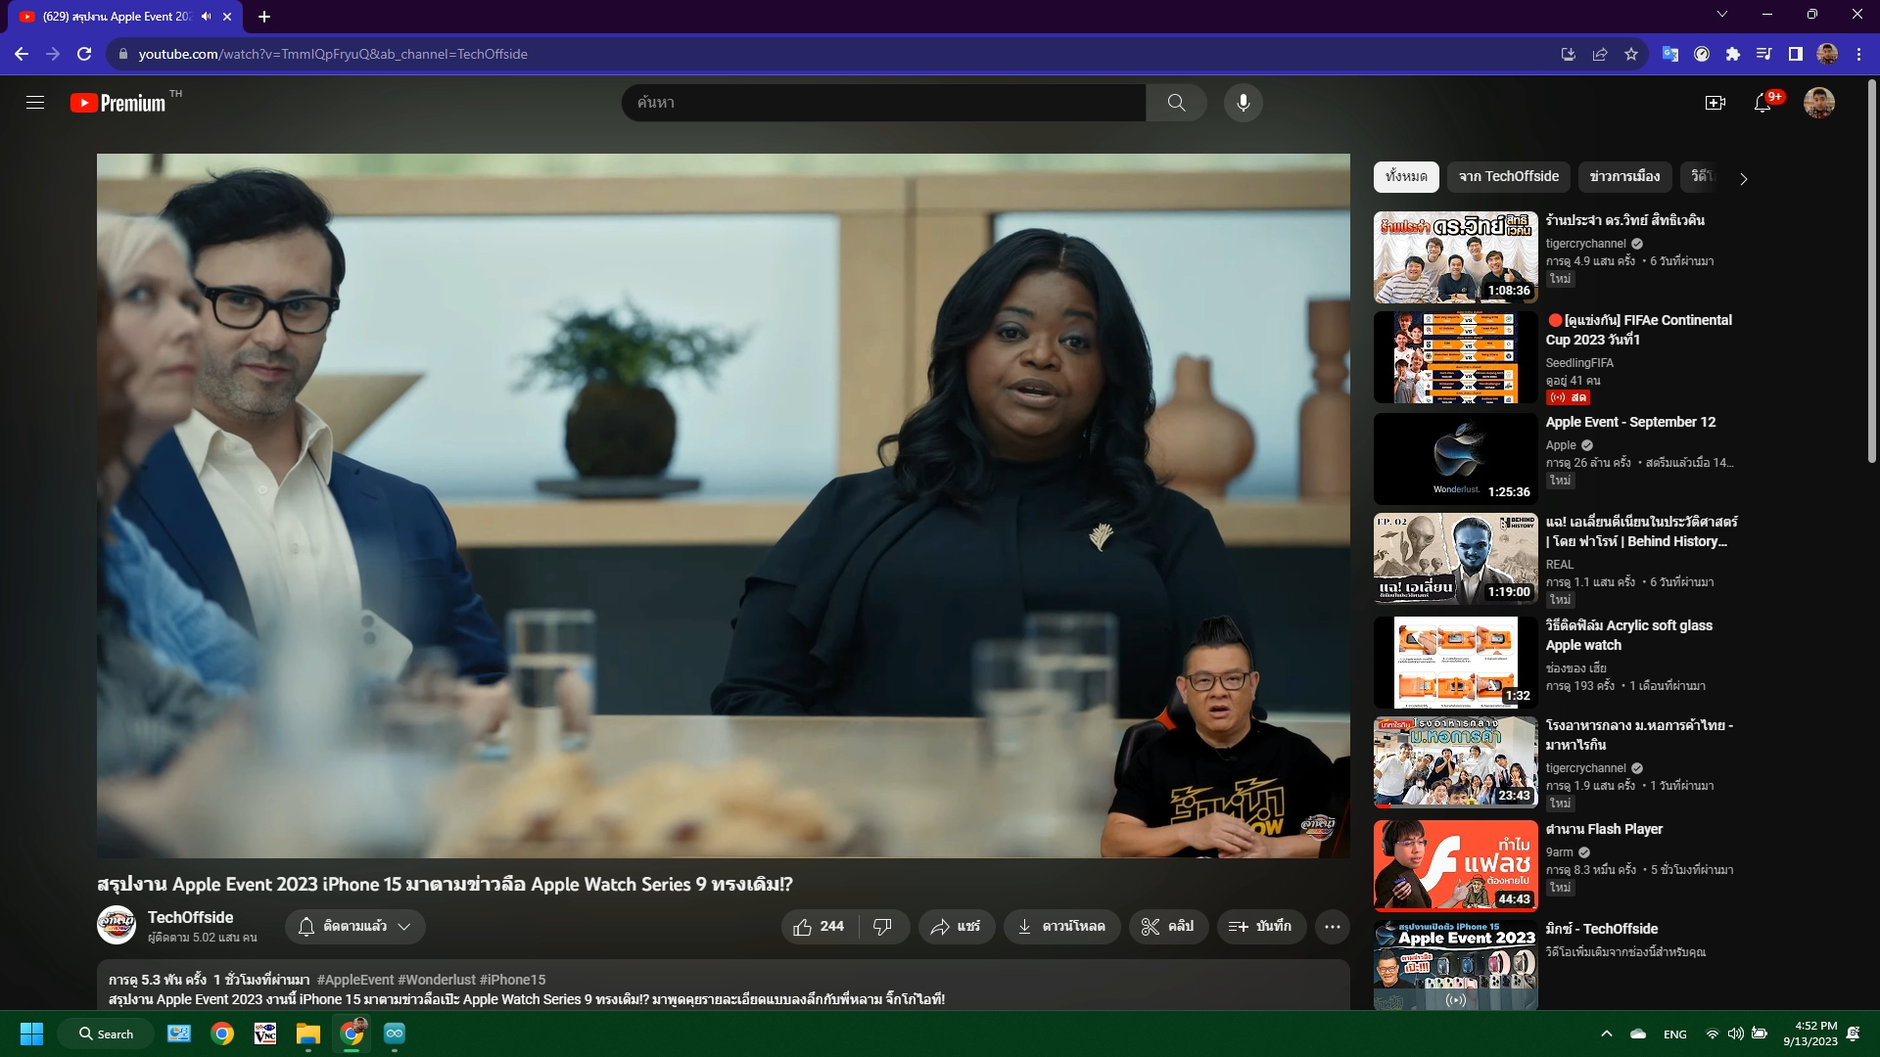The height and width of the screenshot is (1057, 1880).
Task: Open Apple Event Wonderlust thumbnail
Action: [1455, 459]
